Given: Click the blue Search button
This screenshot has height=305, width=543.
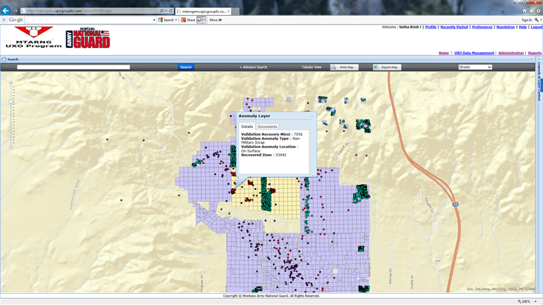Looking at the screenshot, I should tap(186, 67).
